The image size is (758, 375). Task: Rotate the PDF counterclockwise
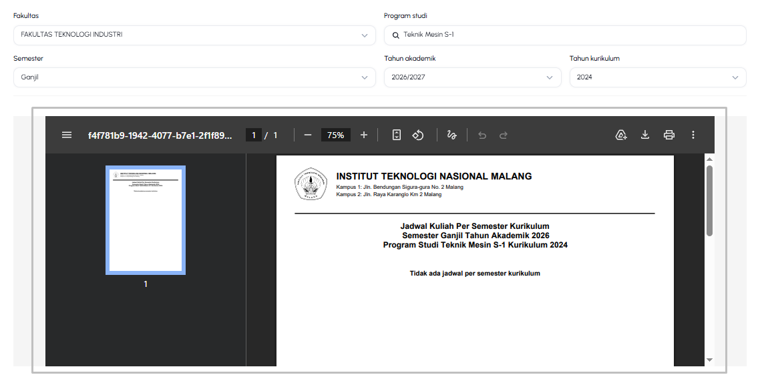(x=417, y=135)
